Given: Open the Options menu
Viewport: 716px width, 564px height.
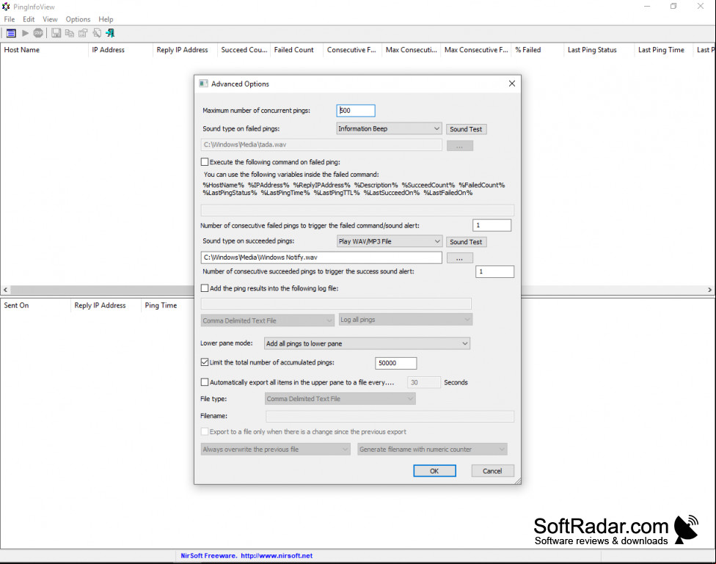Looking at the screenshot, I should [78, 19].
